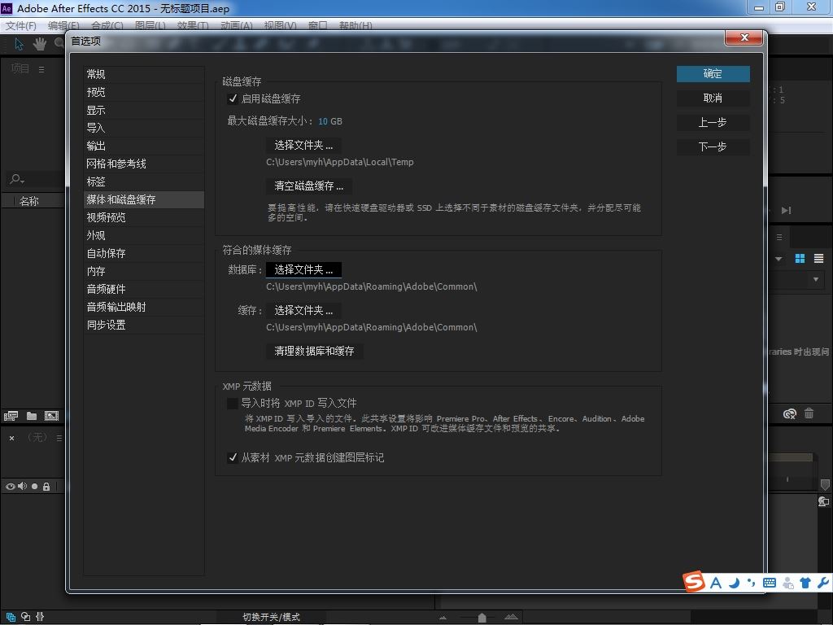Click 选择文件夹 next to 数据库

[303, 270]
